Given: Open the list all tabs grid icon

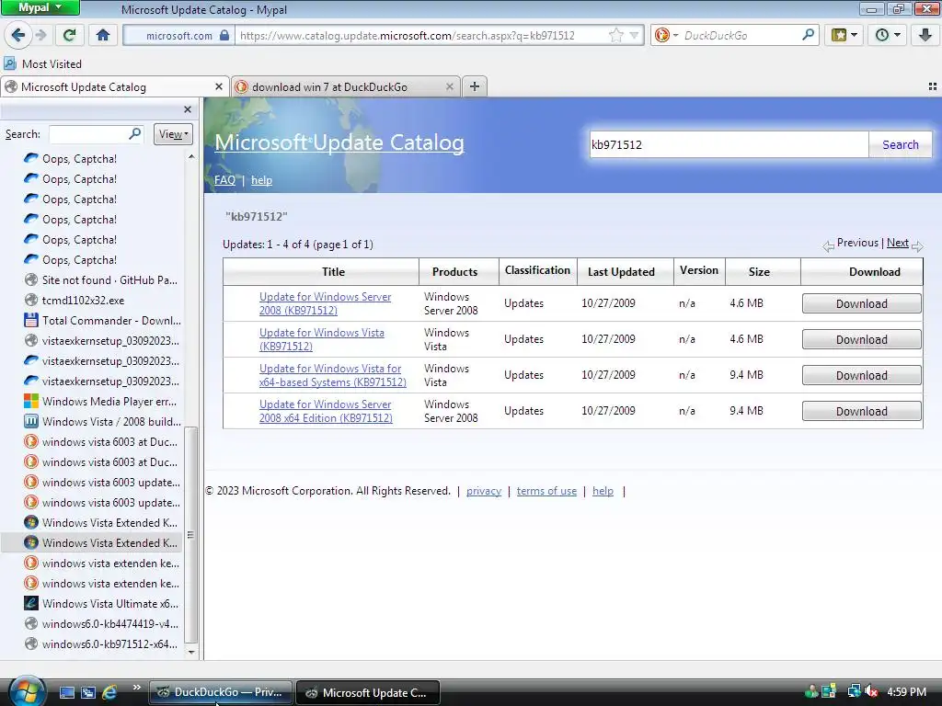Looking at the screenshot, I should [933, 86].
